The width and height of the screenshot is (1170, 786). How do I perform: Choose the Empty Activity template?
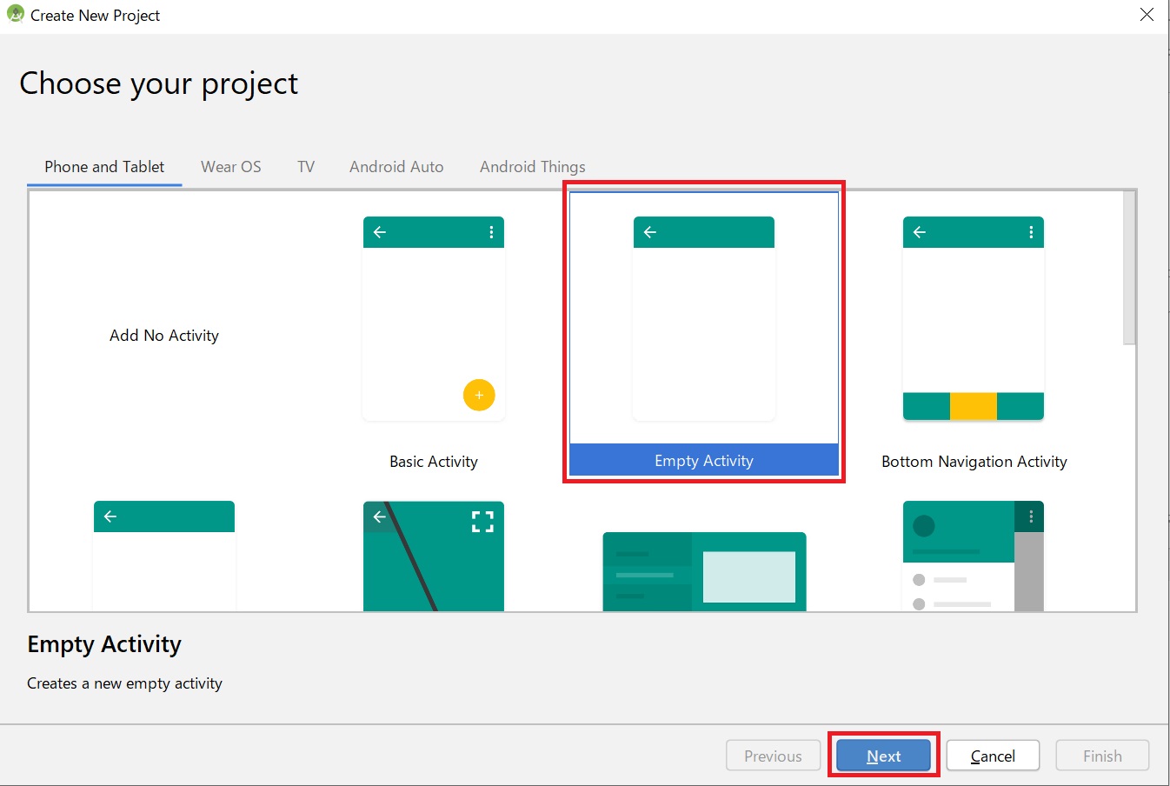point(703,330)
